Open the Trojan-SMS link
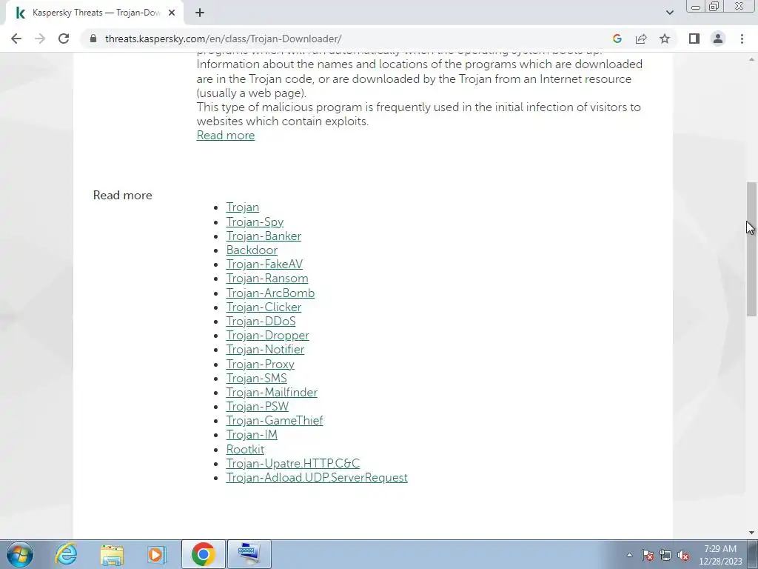Screen dimensions: 758x569 256,378
